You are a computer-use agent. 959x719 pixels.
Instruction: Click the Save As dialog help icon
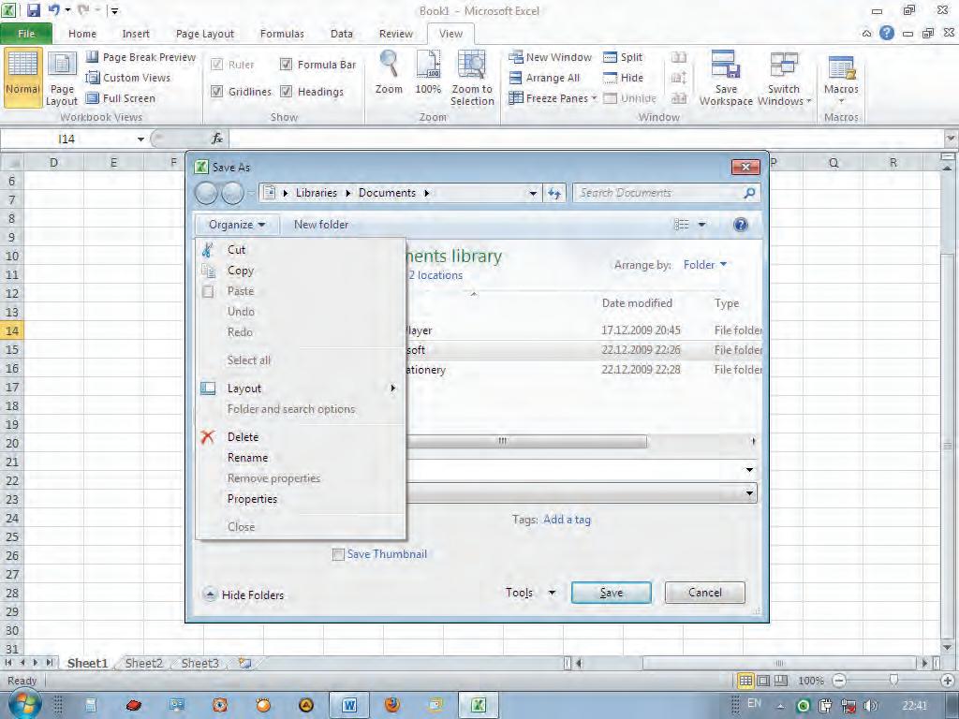[741, 225]
